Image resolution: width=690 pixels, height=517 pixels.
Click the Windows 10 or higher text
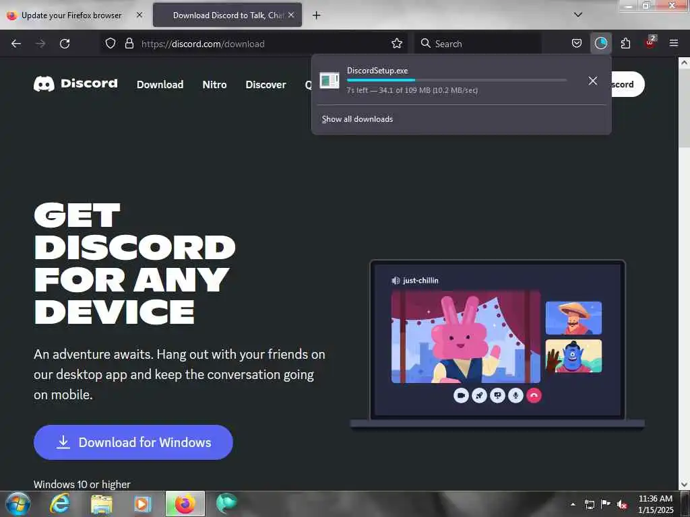82,485
